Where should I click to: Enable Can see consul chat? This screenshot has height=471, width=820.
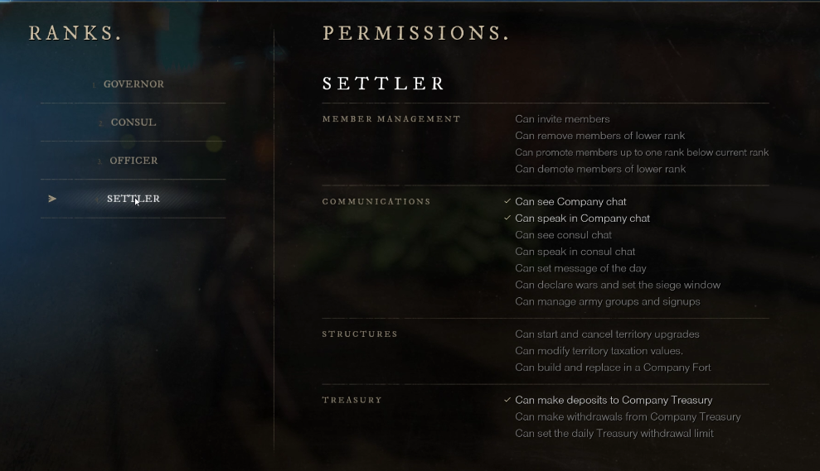[x=563, y=235]
